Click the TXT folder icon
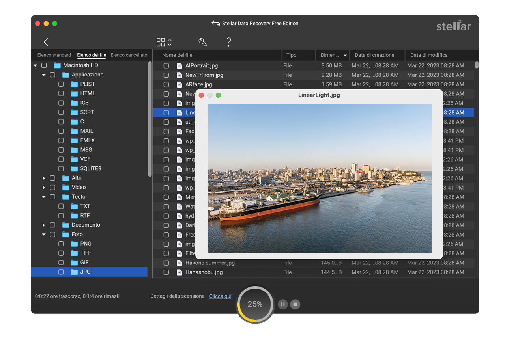 (74, 206)
